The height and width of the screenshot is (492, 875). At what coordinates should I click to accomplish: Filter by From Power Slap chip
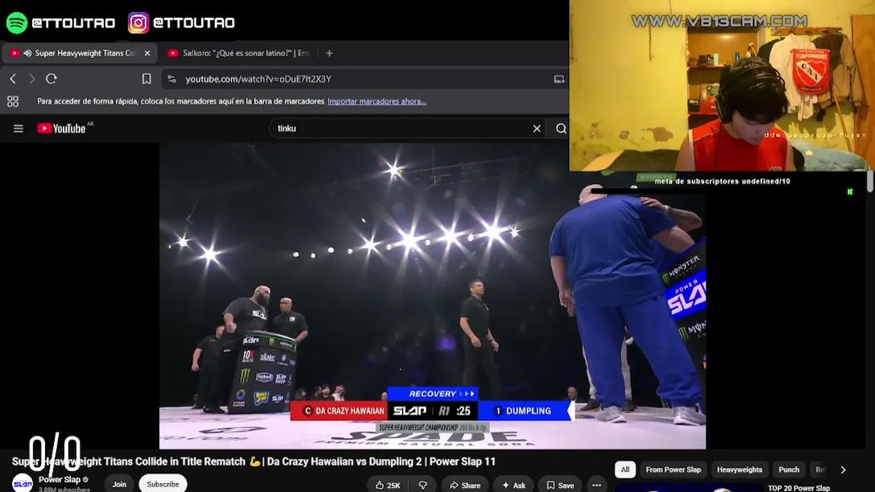point(673,470)
